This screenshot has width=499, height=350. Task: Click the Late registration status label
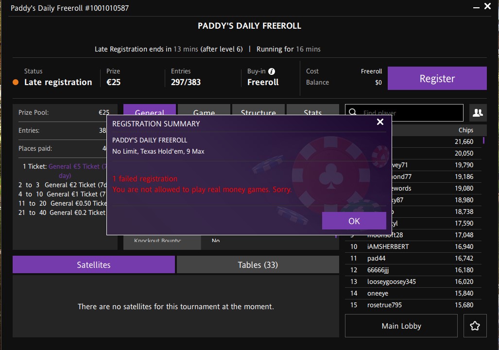tap(58, 82)
